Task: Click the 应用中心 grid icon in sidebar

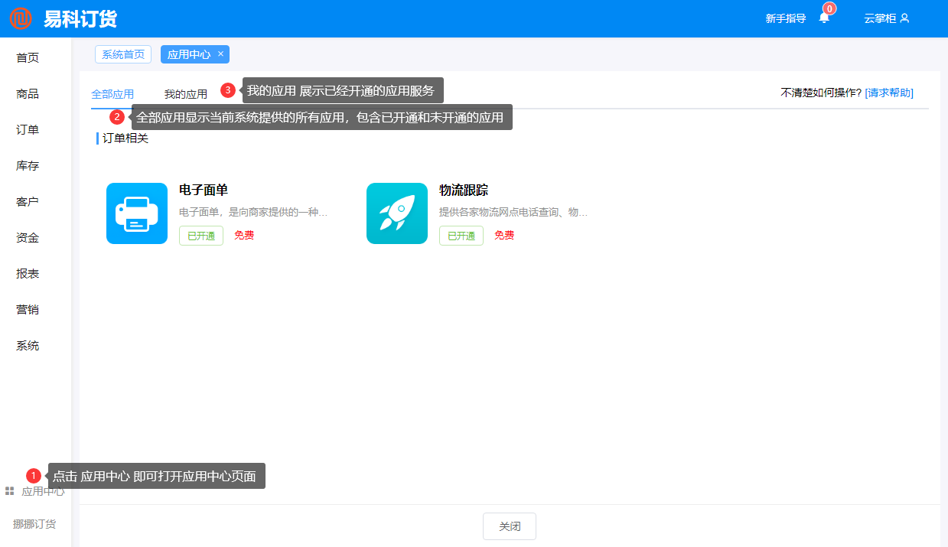Action: [10, 491]
